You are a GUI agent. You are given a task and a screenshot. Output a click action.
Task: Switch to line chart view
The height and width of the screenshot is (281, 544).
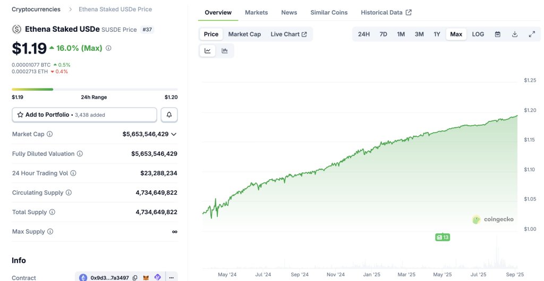(208, 51)
